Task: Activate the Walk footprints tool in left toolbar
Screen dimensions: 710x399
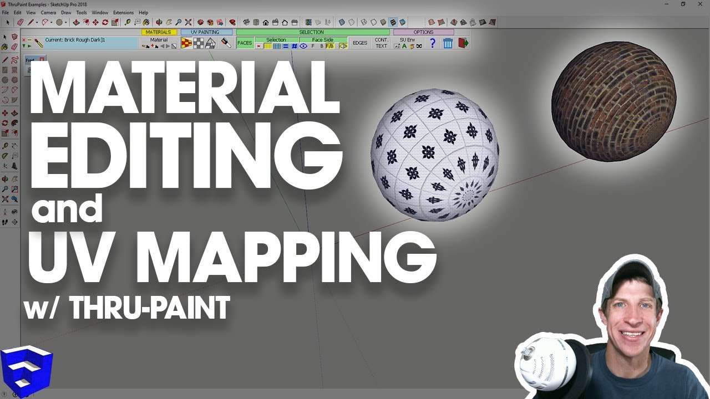Action: tap(5, 222)
